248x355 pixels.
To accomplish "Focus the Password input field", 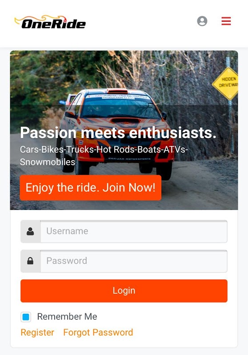I will tap(134, 261).
